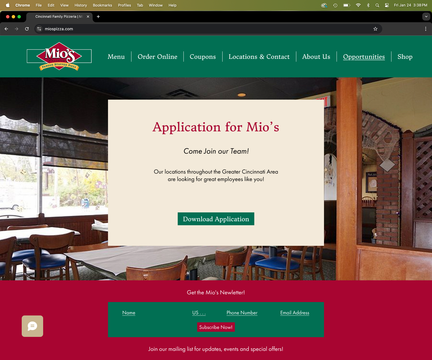Go back with the browser arrow
The height and width of the screenshot is (360, 432).
pos(6,29)
